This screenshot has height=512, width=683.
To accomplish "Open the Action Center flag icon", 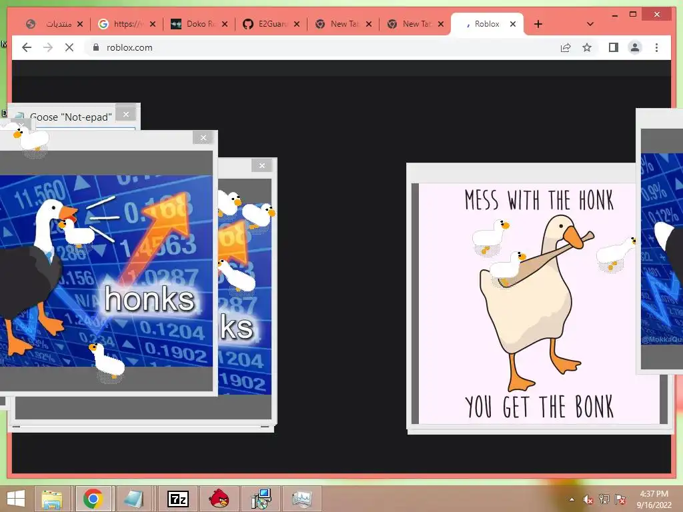I will (x=620, y=499).
